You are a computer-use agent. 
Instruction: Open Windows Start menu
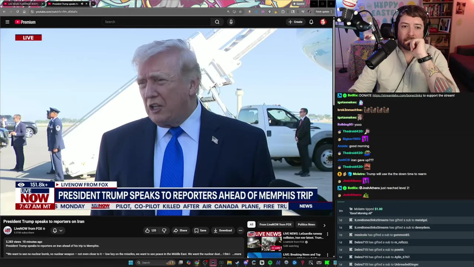click(x=131, y=263)
